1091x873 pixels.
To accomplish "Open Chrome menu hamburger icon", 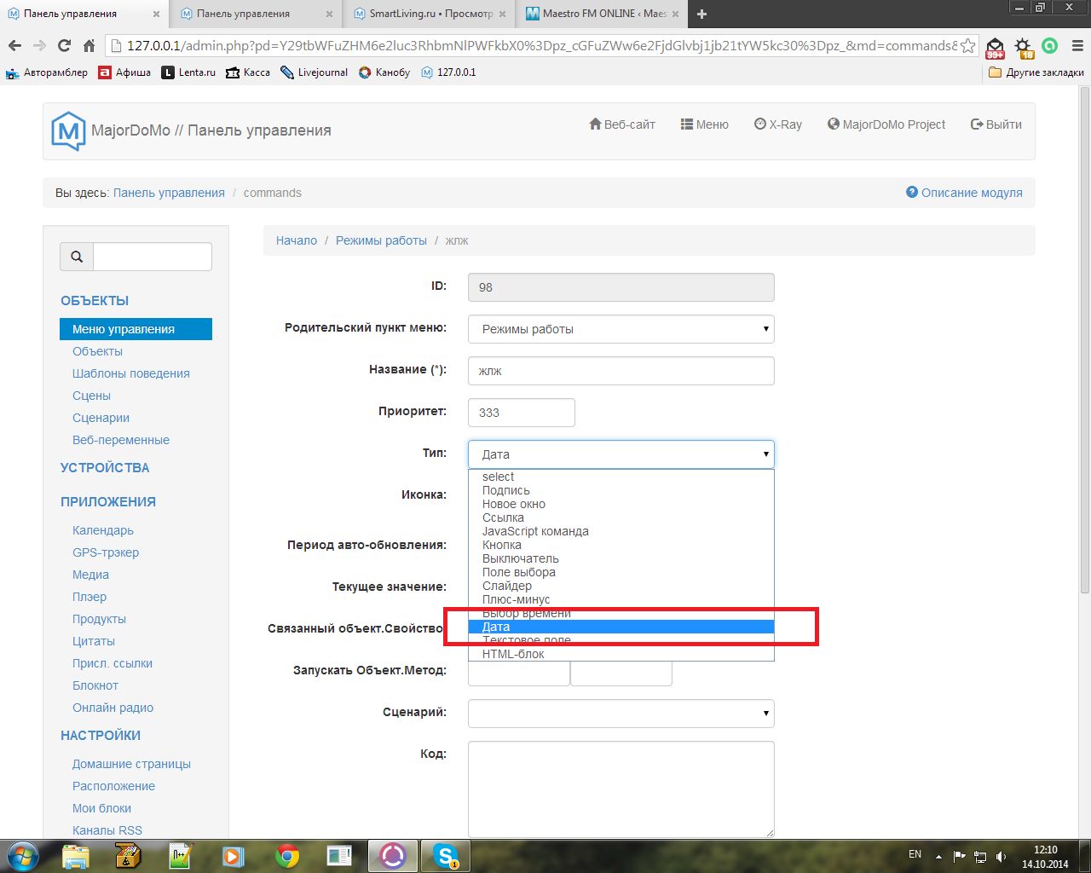I will [1077, 46].
